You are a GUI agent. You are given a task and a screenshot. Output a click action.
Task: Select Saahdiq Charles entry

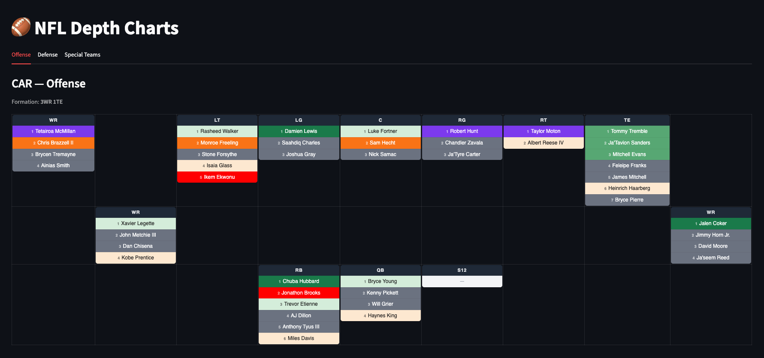coord(299,143)
